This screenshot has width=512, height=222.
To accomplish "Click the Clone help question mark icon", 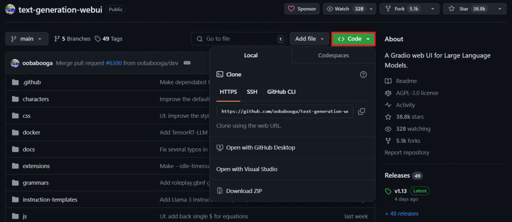I will [x=363, y=75].
